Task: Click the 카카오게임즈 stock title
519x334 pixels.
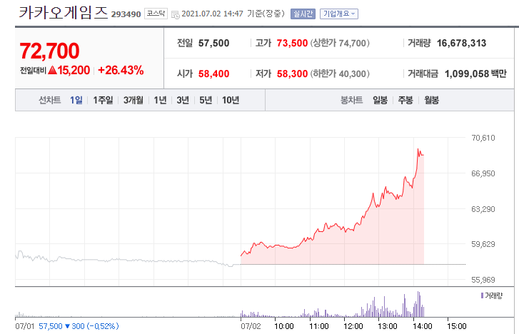Action: (x=64, y=13)
